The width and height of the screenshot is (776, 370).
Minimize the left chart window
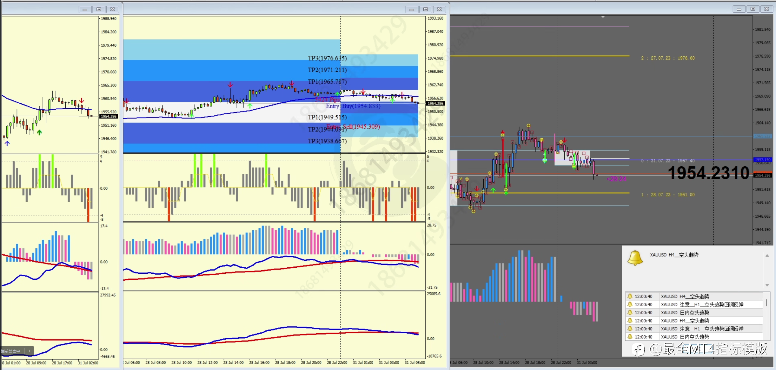coord(85,10)
